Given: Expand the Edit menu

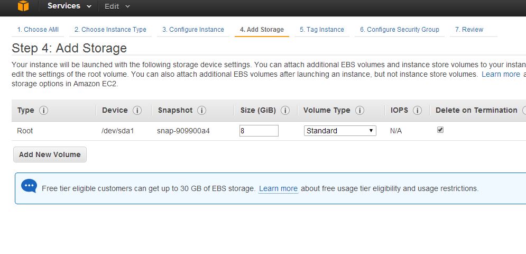Looking at the screenshot, I should pyautogui.click(x=117, y=6).
